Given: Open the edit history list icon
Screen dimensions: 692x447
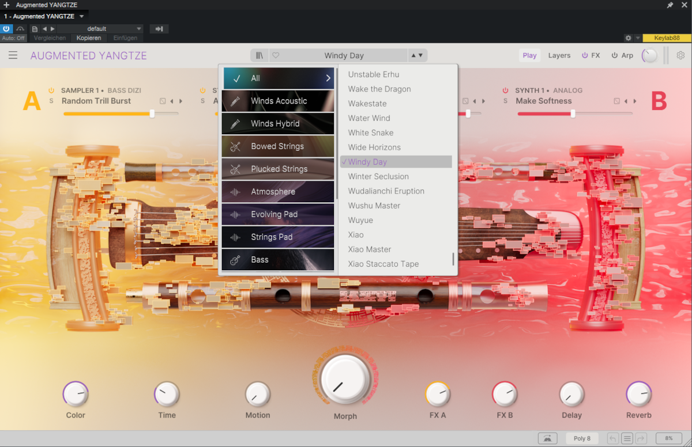Looking at the screenshot, I should 627,438.
